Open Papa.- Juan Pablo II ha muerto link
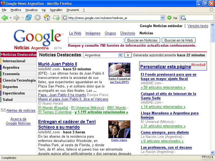215x161 pixels. coord(62,95)
